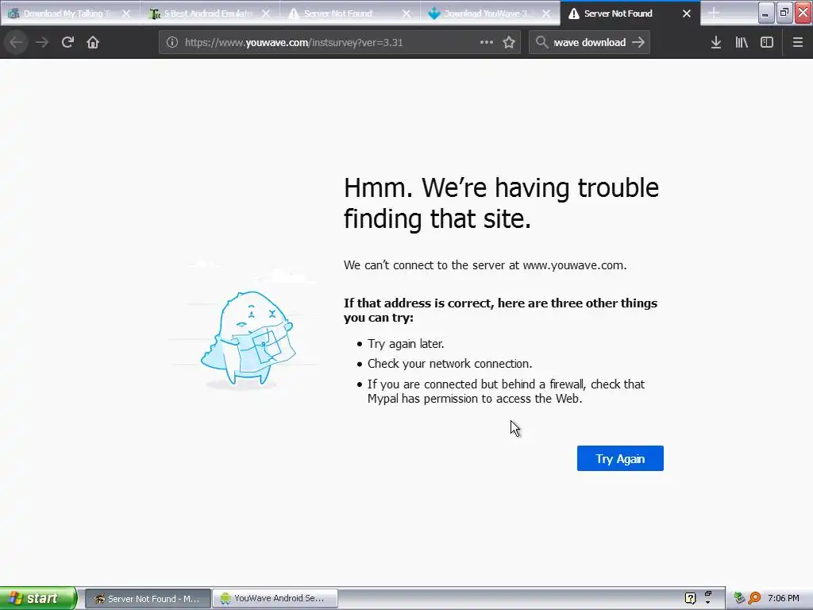This screenshot has height=610, width=813.
Task: Open the library bookshelf icon
Action: 742,43
